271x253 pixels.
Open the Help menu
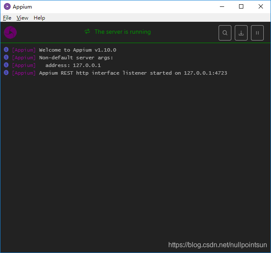coord(39,18)
